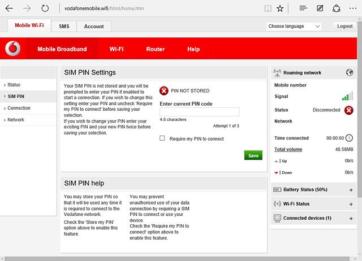Click the 'Attempt 1 of 3' text
The width and height of the screenshot is (362, 261).
(226, 126)
